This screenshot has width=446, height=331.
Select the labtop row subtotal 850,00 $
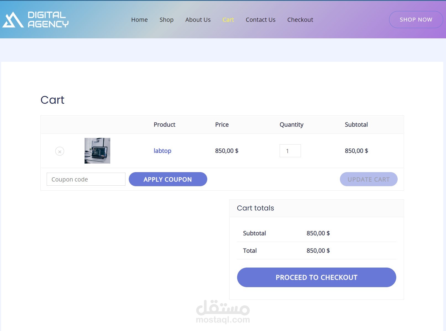point(356,151)
